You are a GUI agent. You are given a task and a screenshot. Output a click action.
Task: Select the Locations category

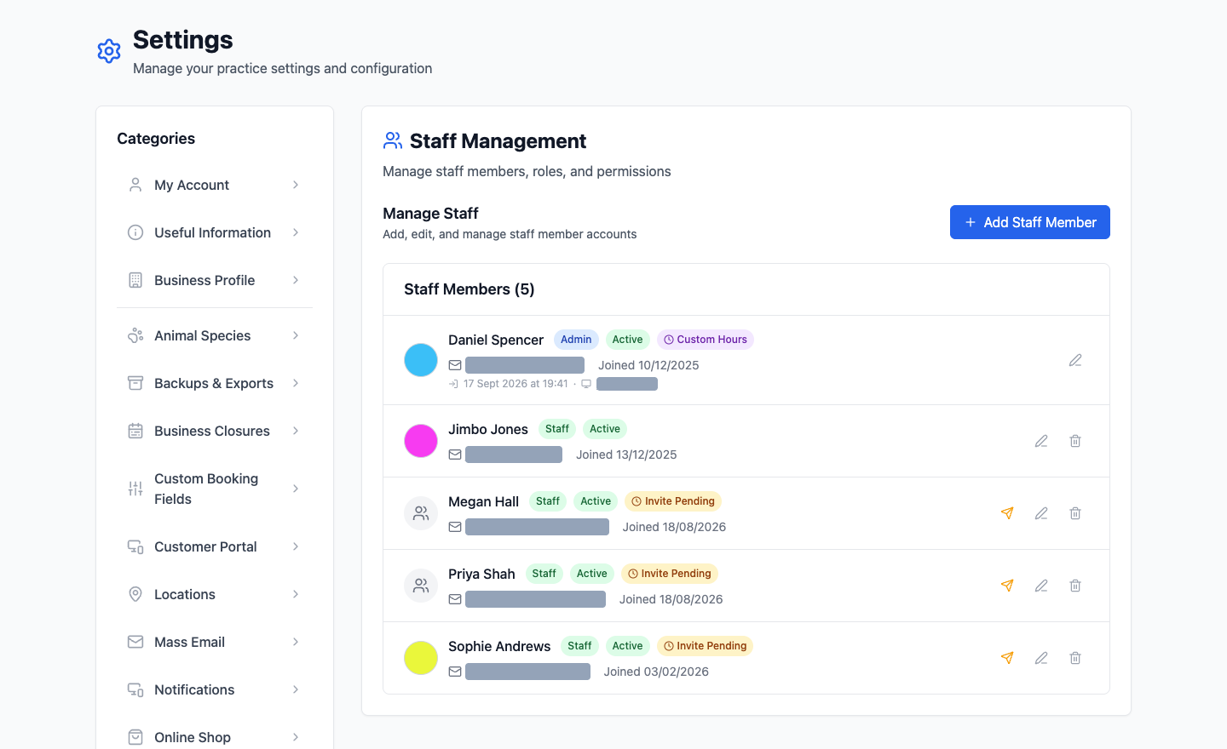point(215,594)
